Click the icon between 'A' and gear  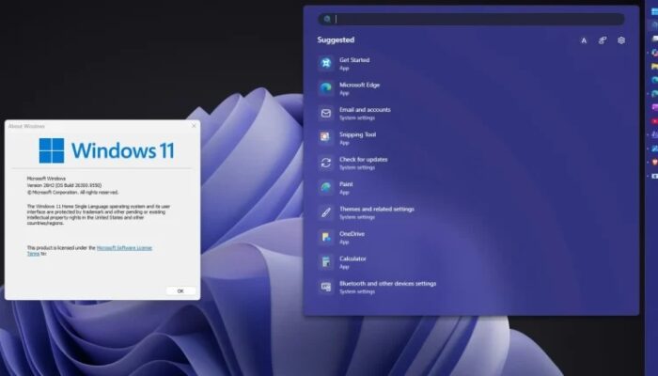pyautogui.click(x=603, y=40)
